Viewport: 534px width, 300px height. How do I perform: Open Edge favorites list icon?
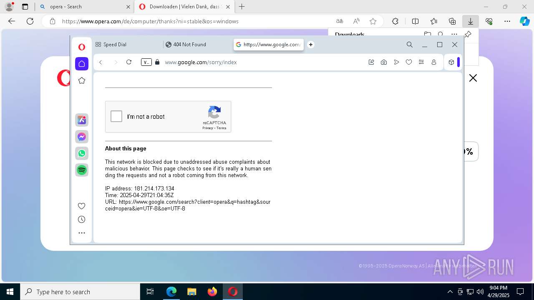point(434,21)
